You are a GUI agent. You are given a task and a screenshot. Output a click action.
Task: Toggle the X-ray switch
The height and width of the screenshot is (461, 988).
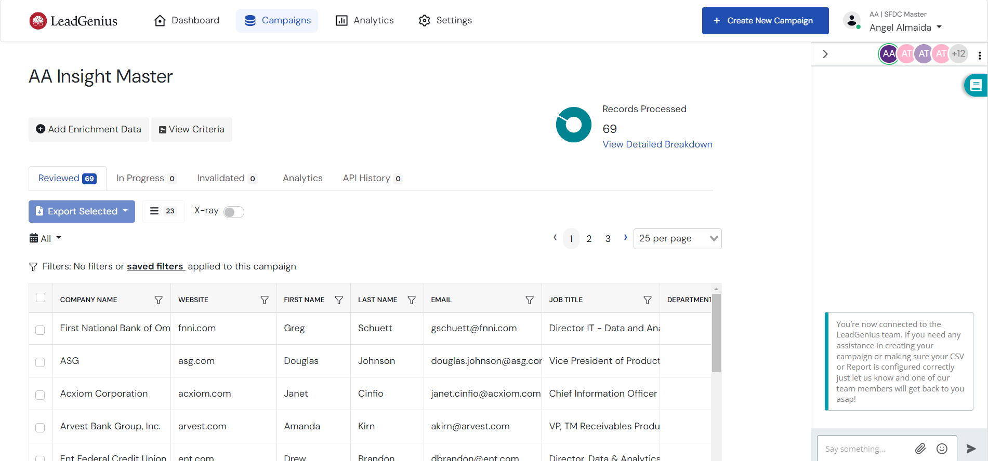coord(233,212)
